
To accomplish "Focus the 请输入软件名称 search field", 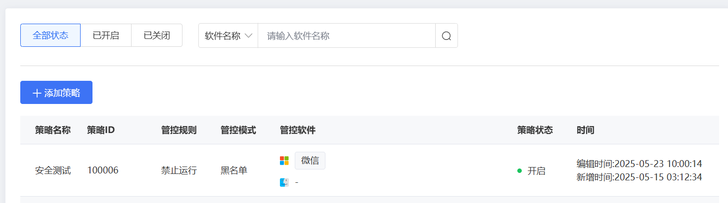I will point(346,36).
